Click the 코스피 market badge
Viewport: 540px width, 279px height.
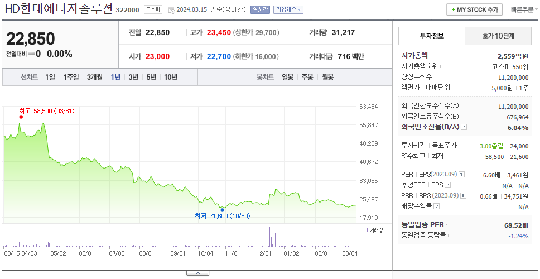tap(153, 9)
